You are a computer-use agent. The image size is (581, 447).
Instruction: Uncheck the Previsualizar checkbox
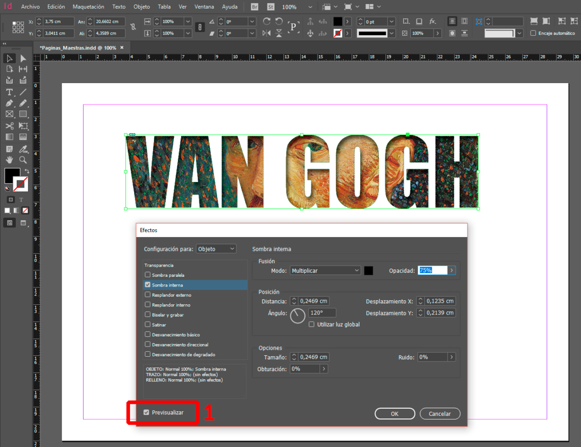tap(146, 412)
